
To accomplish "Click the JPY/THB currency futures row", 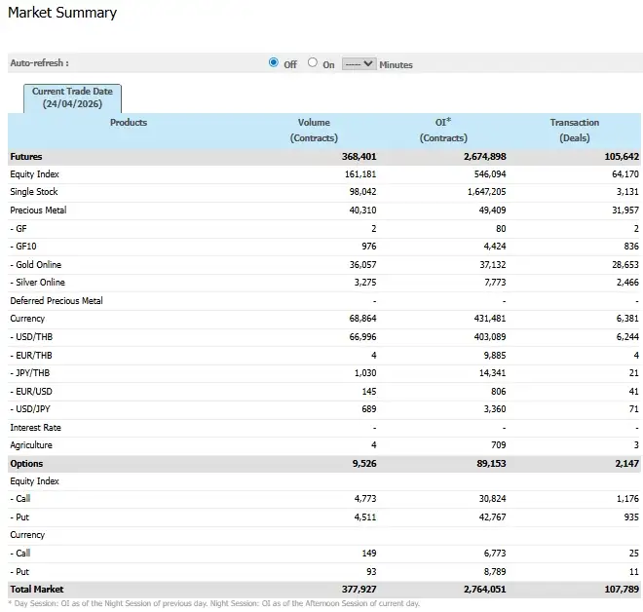I will coord(32,373).
